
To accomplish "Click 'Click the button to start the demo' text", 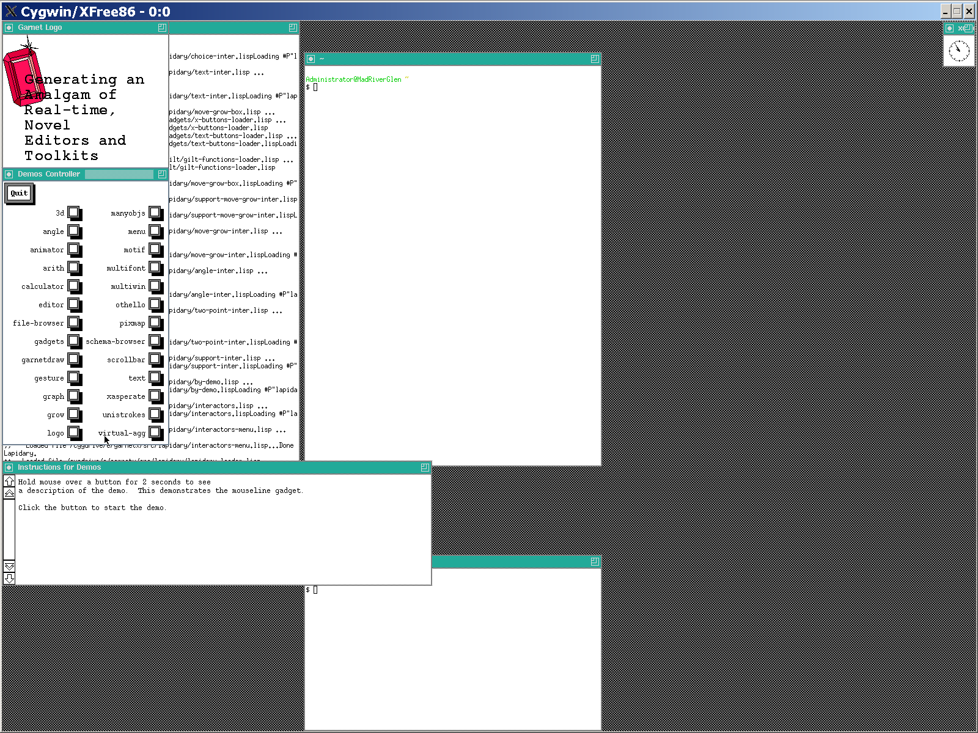I will tap(92, 508).
